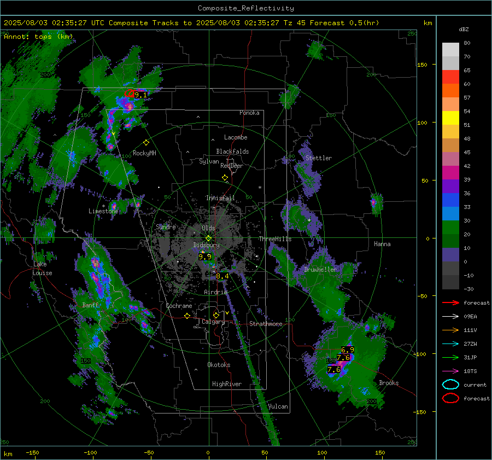Pick the bright yellow dBZ scale swatch
Image resolution: width=492 pixels, height=460 pixels.
click(450, 118)
